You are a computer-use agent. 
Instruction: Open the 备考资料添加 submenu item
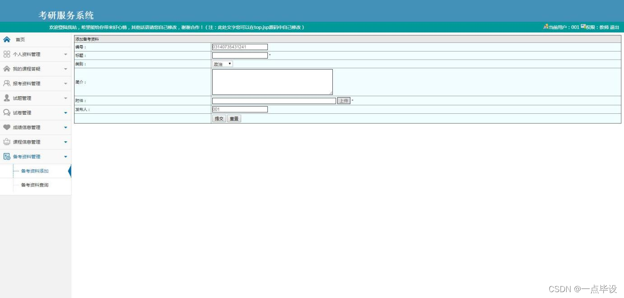pyautogui.click(x=35, y=171)
